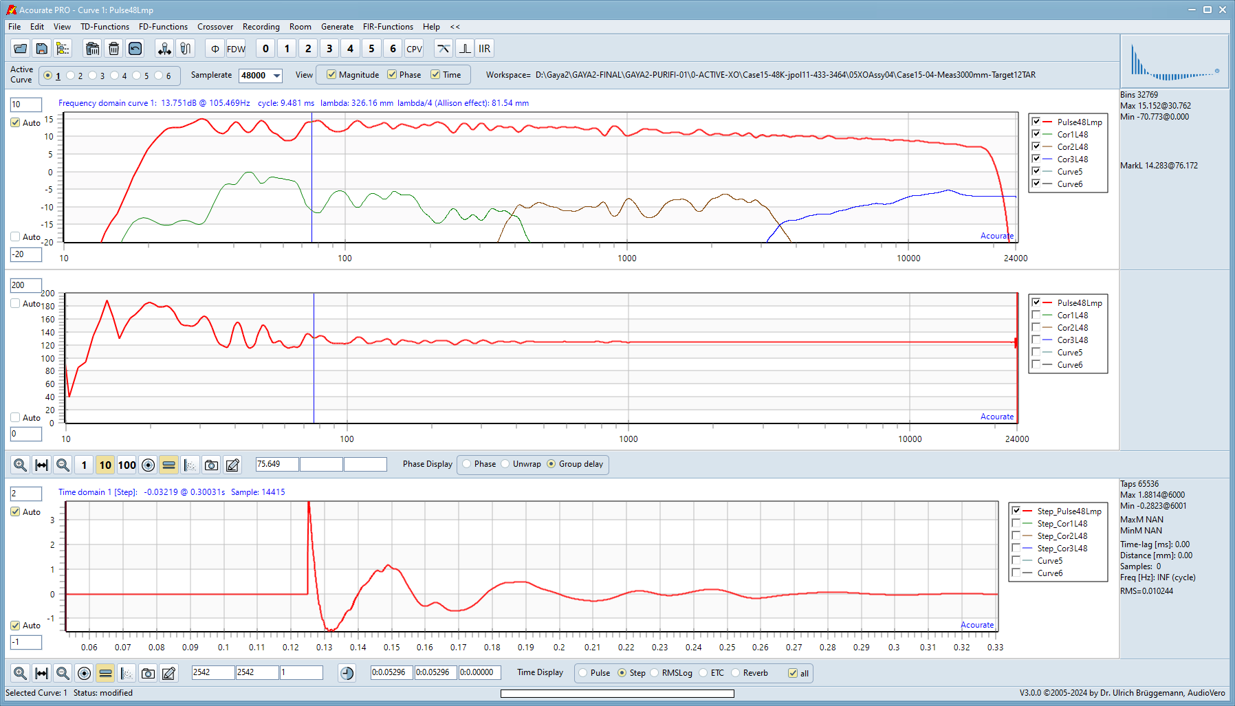Click the IIR toolbar button

click(485, 49)
